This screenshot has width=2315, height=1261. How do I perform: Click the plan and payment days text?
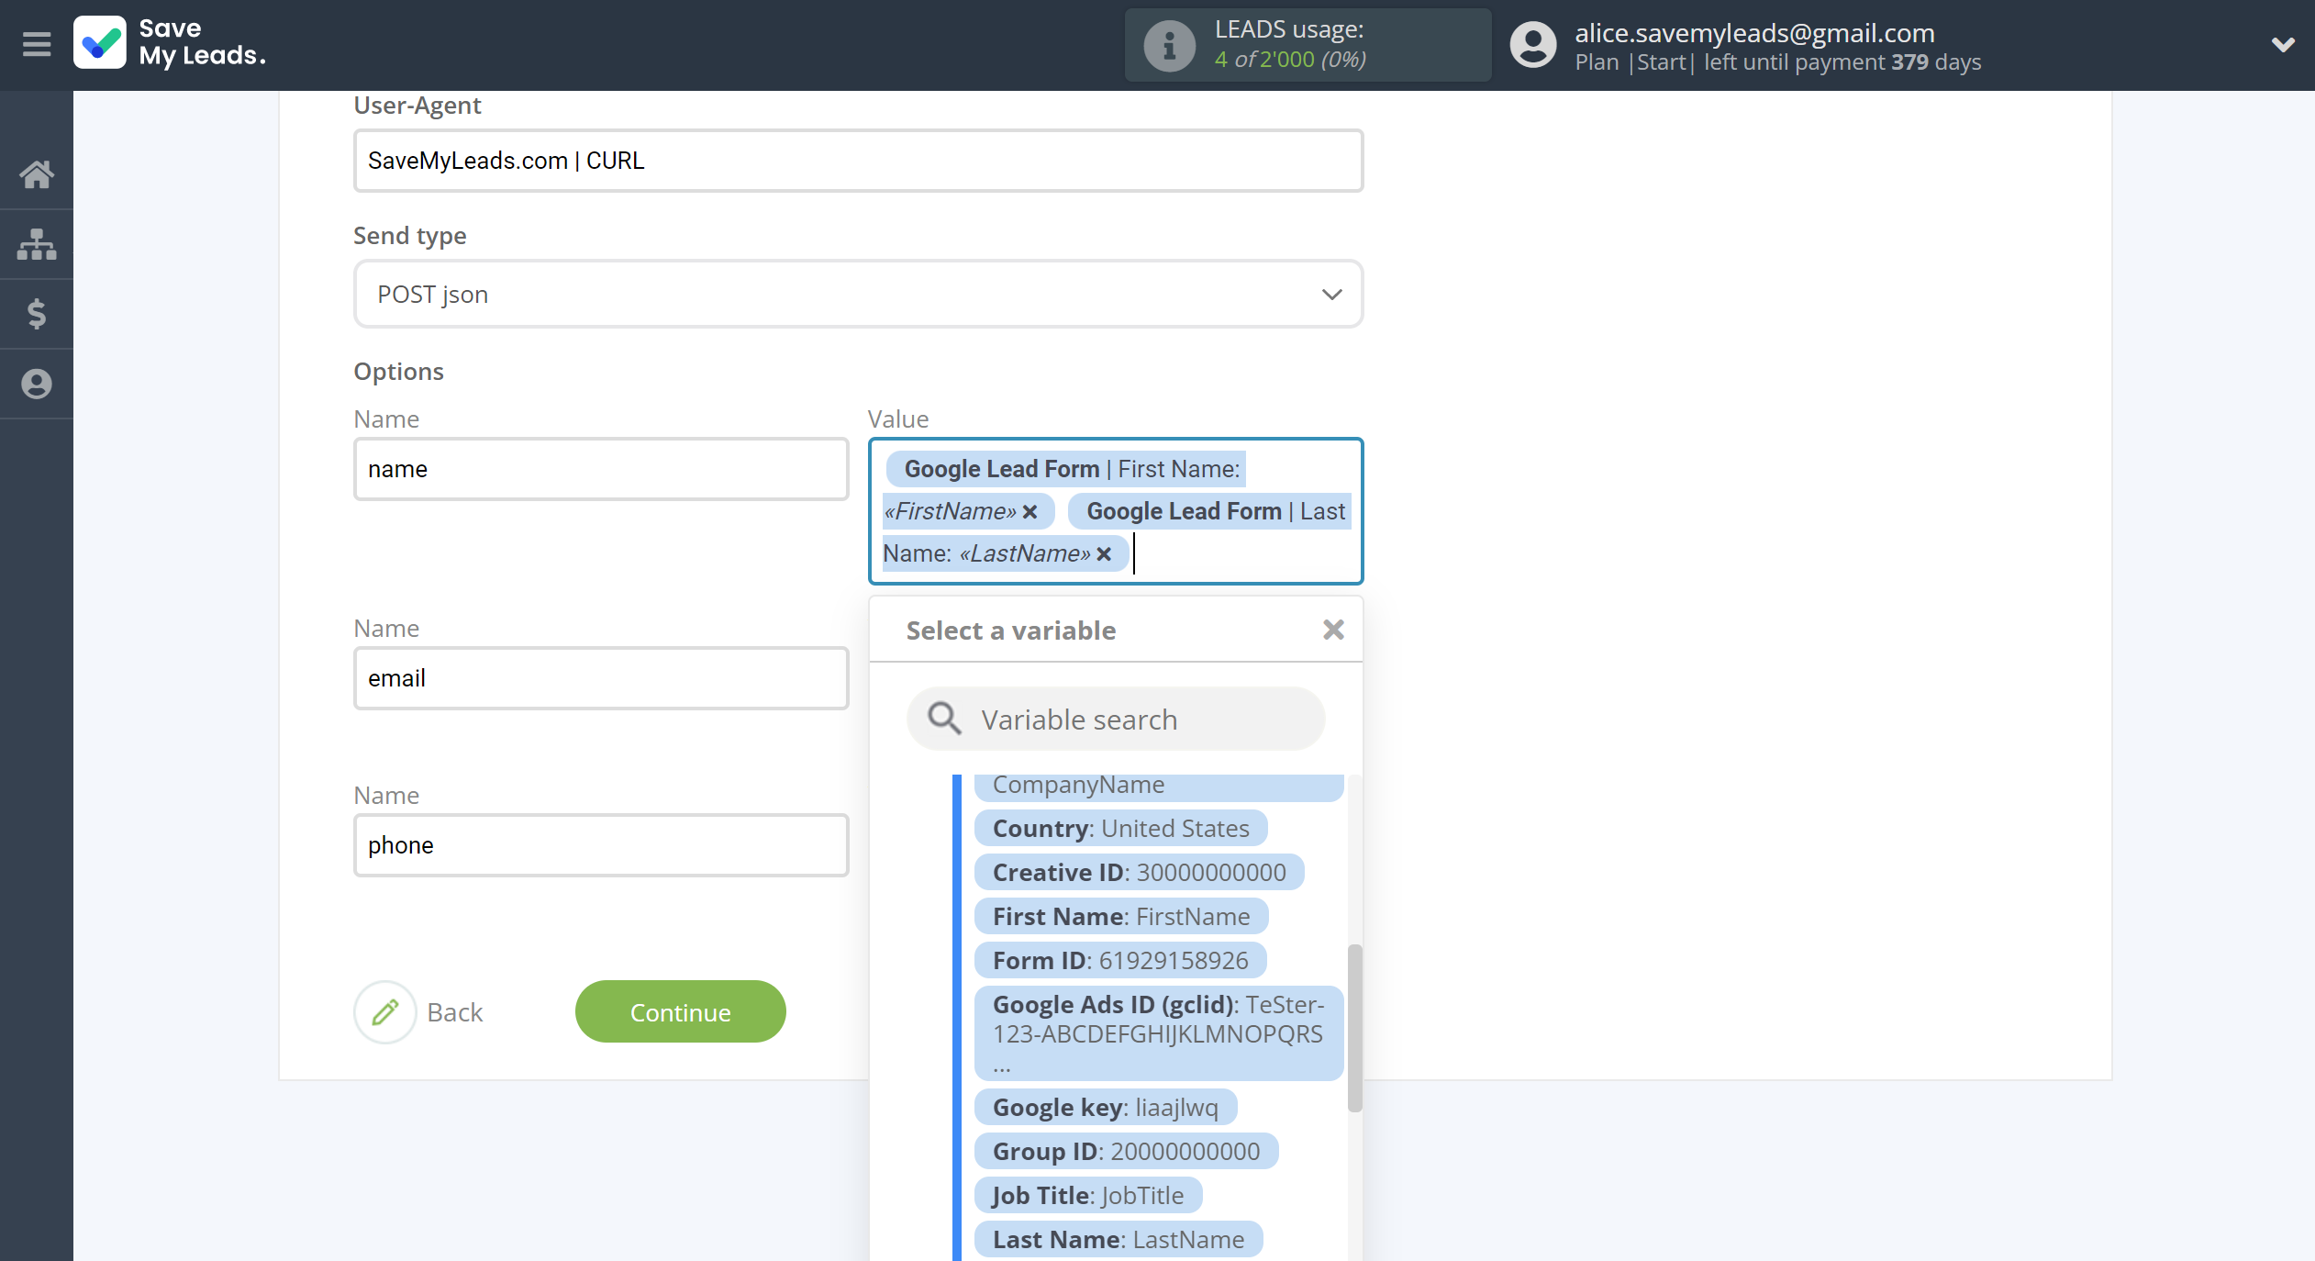pos(1778,62)
